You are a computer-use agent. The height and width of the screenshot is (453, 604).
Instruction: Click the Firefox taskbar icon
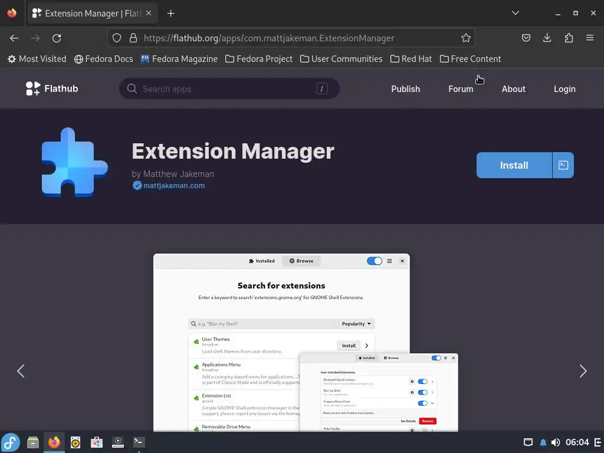coord(54,442)
